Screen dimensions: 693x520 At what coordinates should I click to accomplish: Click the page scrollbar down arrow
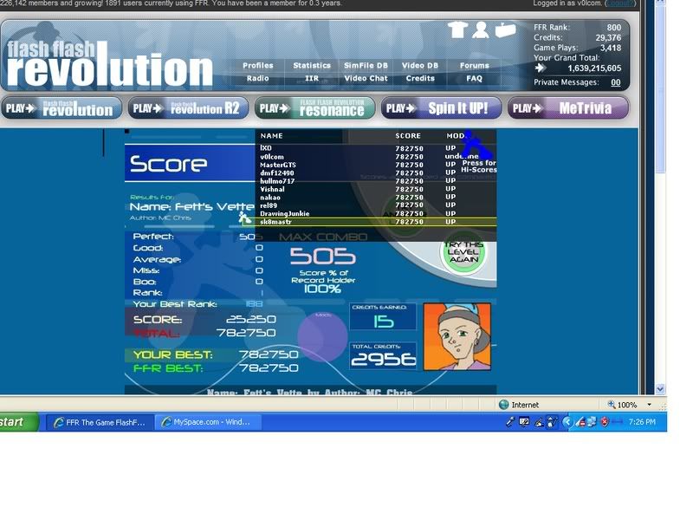point(660,389)
